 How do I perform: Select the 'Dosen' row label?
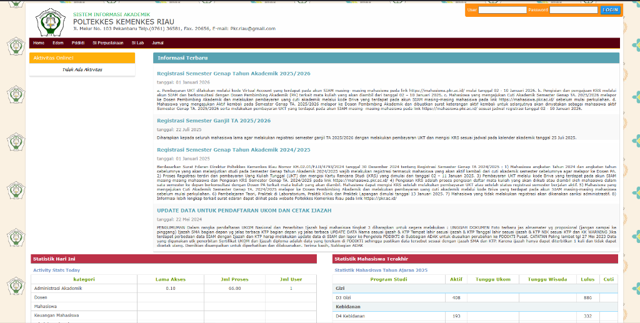[x=41, y=297]
